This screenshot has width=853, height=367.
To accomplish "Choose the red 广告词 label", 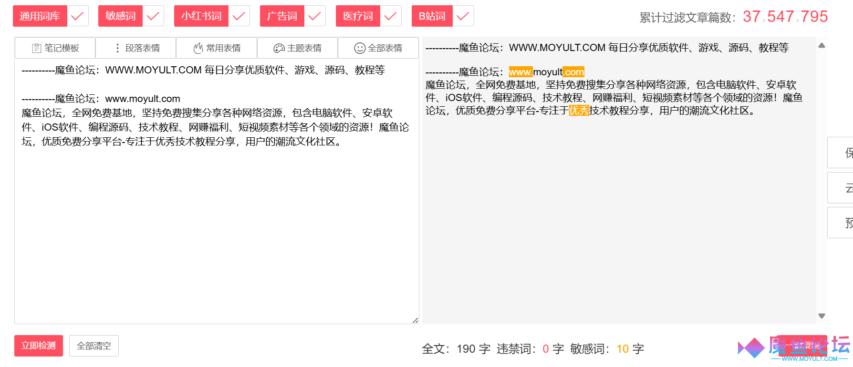I will [x=282, y=16].
